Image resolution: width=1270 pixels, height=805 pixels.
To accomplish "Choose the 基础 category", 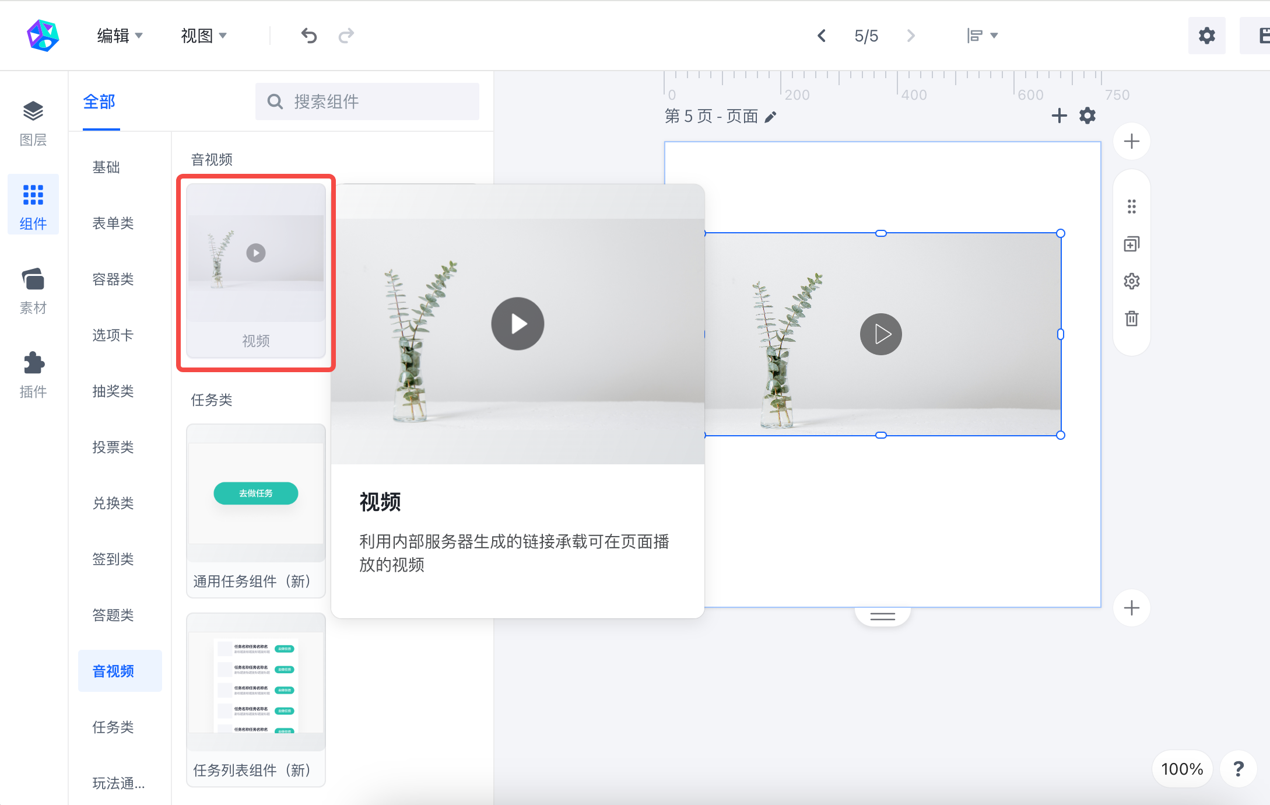I will point(106,167).
